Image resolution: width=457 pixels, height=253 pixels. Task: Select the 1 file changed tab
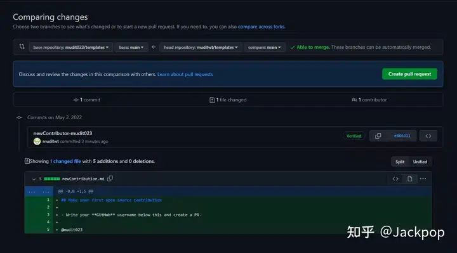(228, 100)
